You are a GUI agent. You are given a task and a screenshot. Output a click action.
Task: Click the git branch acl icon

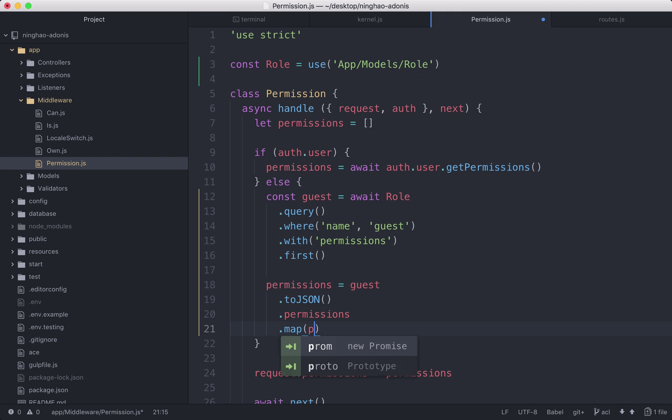[596, 412]
